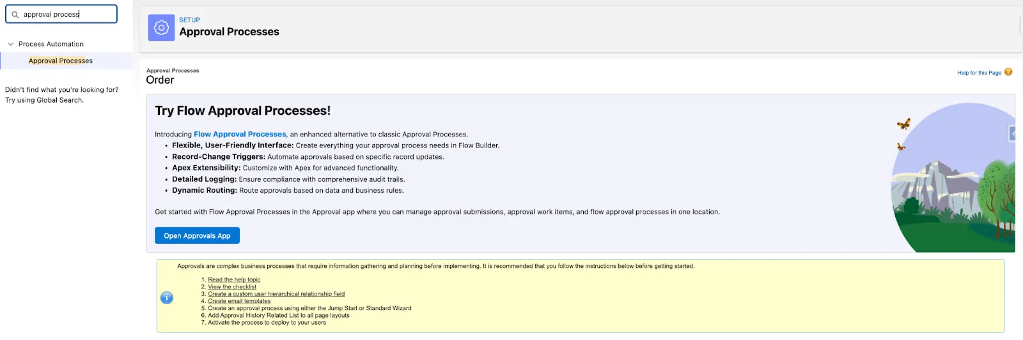Click the Process Automation category label
The height and width of the screenshot is (340, 1023).
tap(51, 44)
